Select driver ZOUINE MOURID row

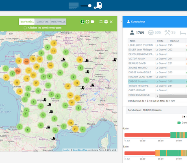click(x=157, y=68)
